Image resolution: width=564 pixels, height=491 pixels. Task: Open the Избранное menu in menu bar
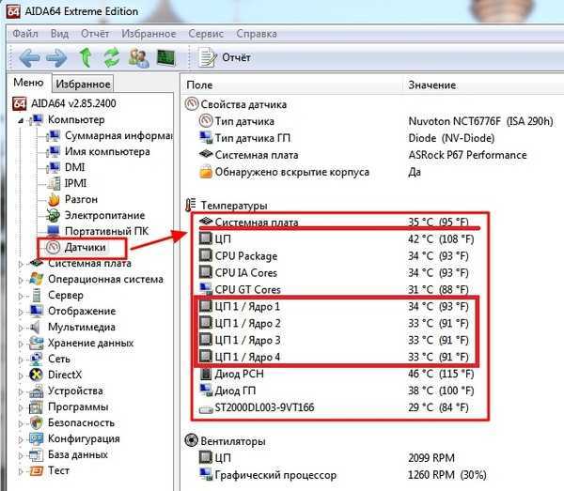(149, 34)
